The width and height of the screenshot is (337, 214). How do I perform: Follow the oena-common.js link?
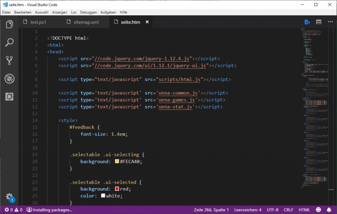coord(178,93)
